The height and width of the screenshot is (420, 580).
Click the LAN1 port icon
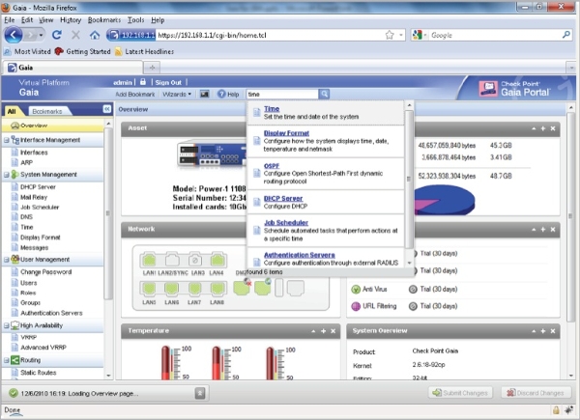point(149,260)
